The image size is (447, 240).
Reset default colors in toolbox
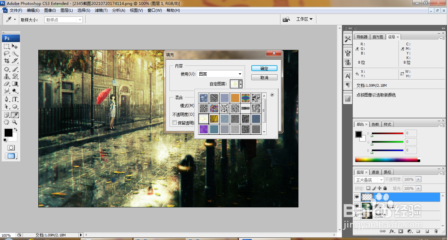pyautogui.click(x=5, y=140)
